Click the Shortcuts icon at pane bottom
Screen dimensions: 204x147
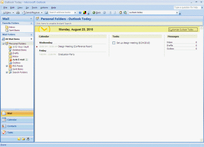click(27, 139)
